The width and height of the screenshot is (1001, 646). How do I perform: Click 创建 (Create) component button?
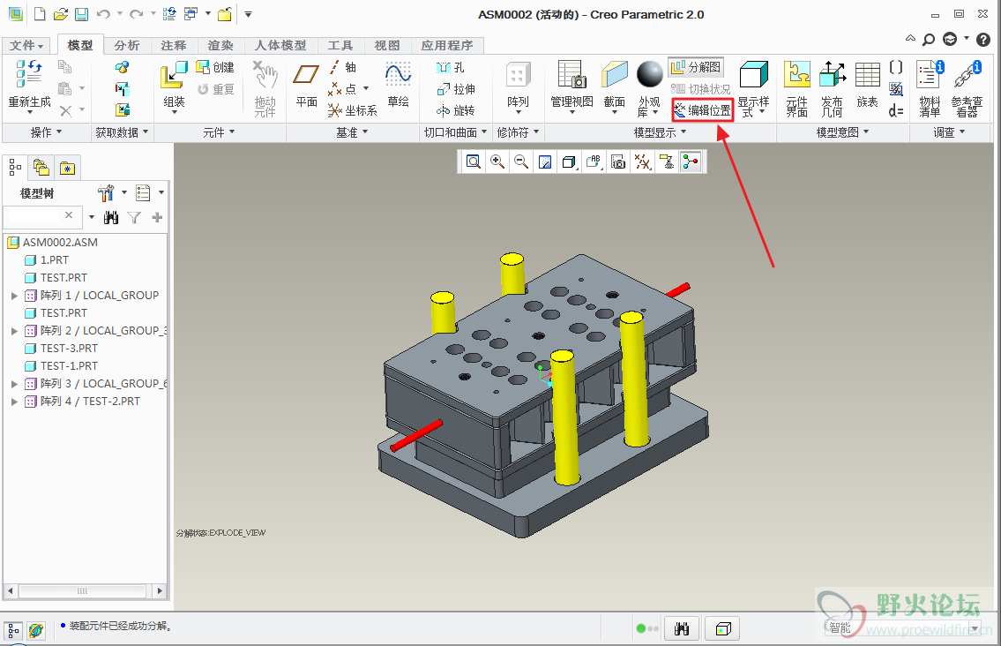tap(215, 67)
